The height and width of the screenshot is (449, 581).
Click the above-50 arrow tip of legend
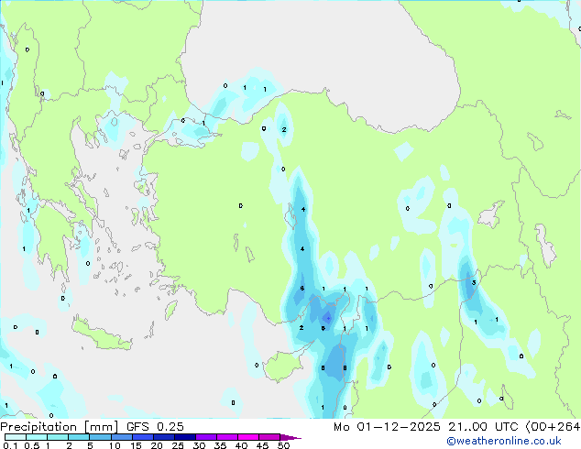click(290, 437)
